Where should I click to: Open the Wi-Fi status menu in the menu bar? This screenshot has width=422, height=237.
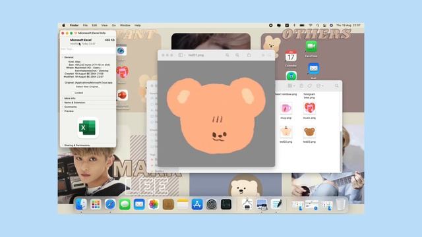tap(311, 25)
